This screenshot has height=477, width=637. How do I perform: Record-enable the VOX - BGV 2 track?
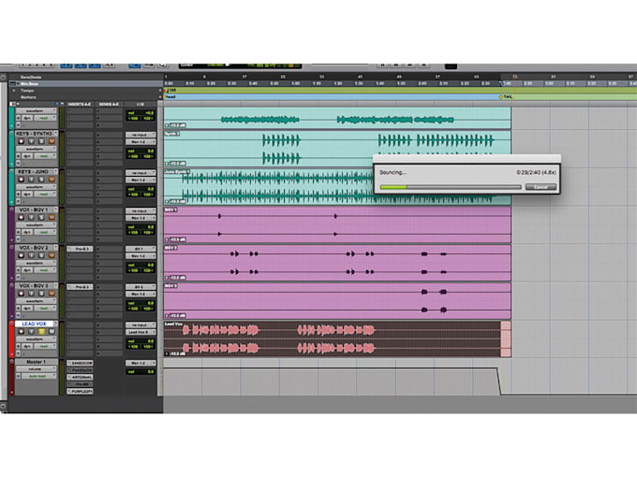pos(22,255)
